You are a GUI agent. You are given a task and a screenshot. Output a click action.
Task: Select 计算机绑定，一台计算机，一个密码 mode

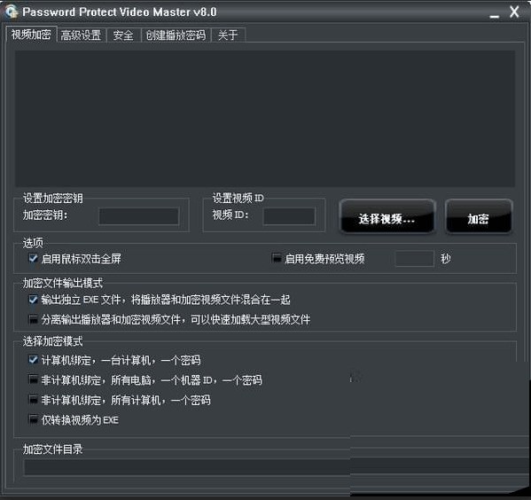click(x=33, y=360)
